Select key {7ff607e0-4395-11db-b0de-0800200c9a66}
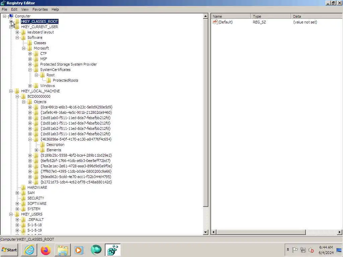 [x=76, y=171]
